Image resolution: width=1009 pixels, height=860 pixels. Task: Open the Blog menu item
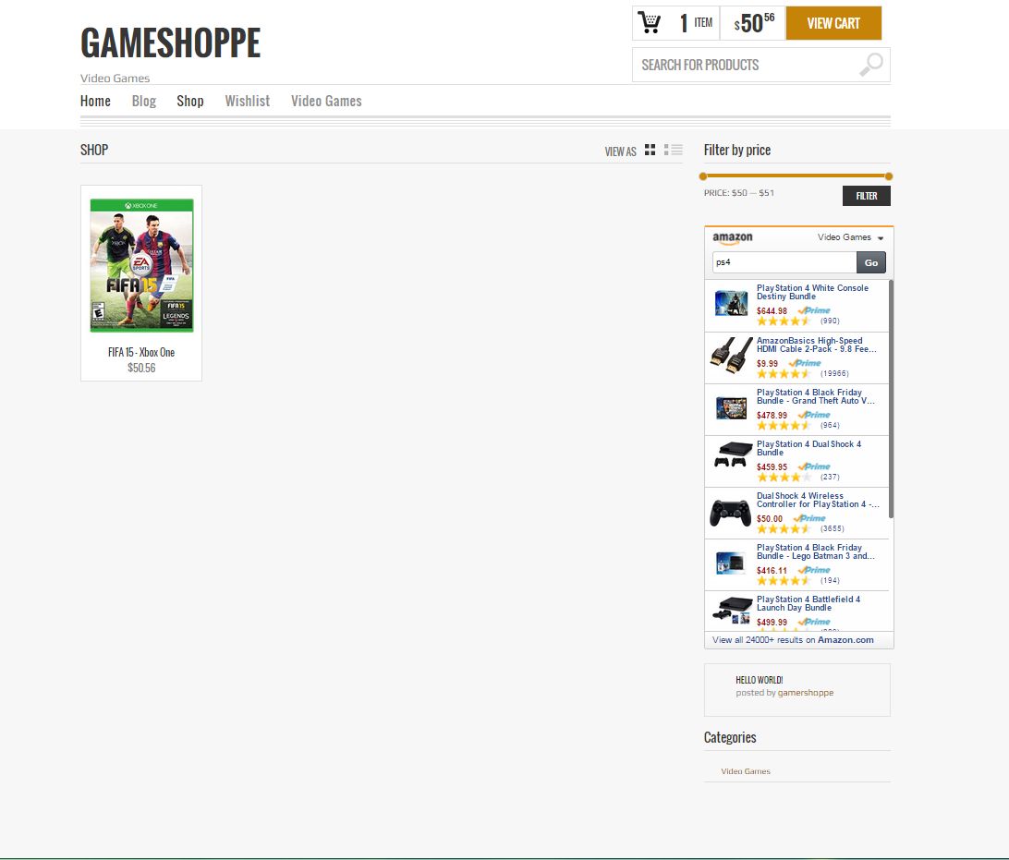click(x=144, y=101)
